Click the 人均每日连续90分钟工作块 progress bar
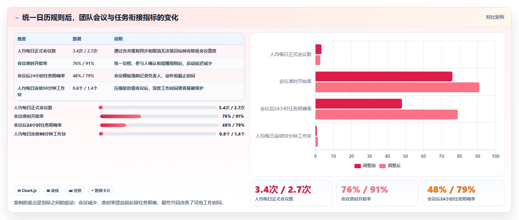Screen dimensions: 519x220 pos(158,134)
